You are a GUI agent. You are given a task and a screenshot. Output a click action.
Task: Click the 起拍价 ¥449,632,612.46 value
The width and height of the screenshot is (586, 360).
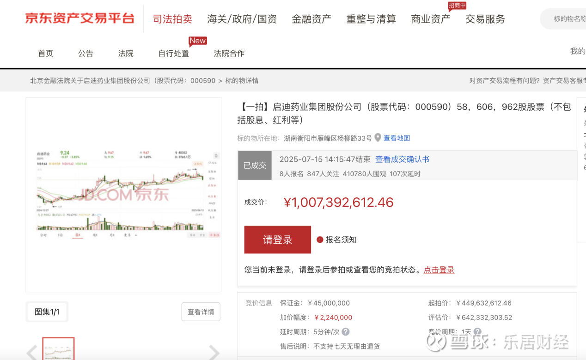(x=483, y=303)
